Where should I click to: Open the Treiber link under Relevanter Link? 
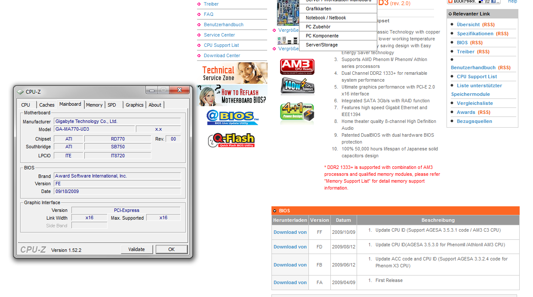pyautogui.click(x=466, y=52)
